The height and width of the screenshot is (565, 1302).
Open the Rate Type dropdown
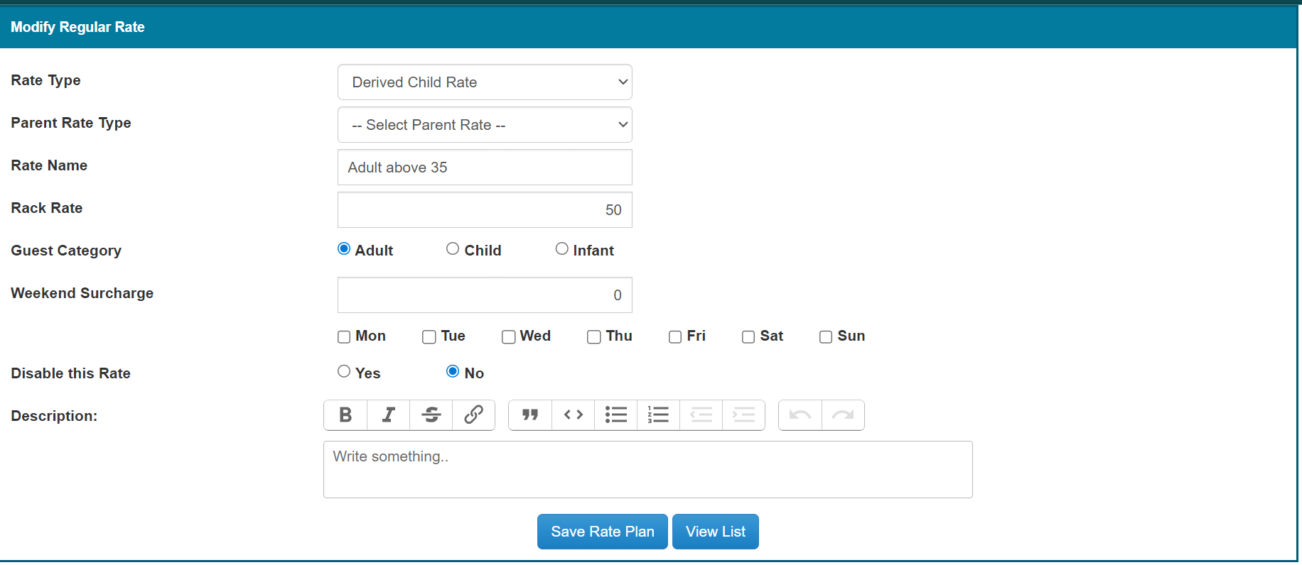pos(485,82)
